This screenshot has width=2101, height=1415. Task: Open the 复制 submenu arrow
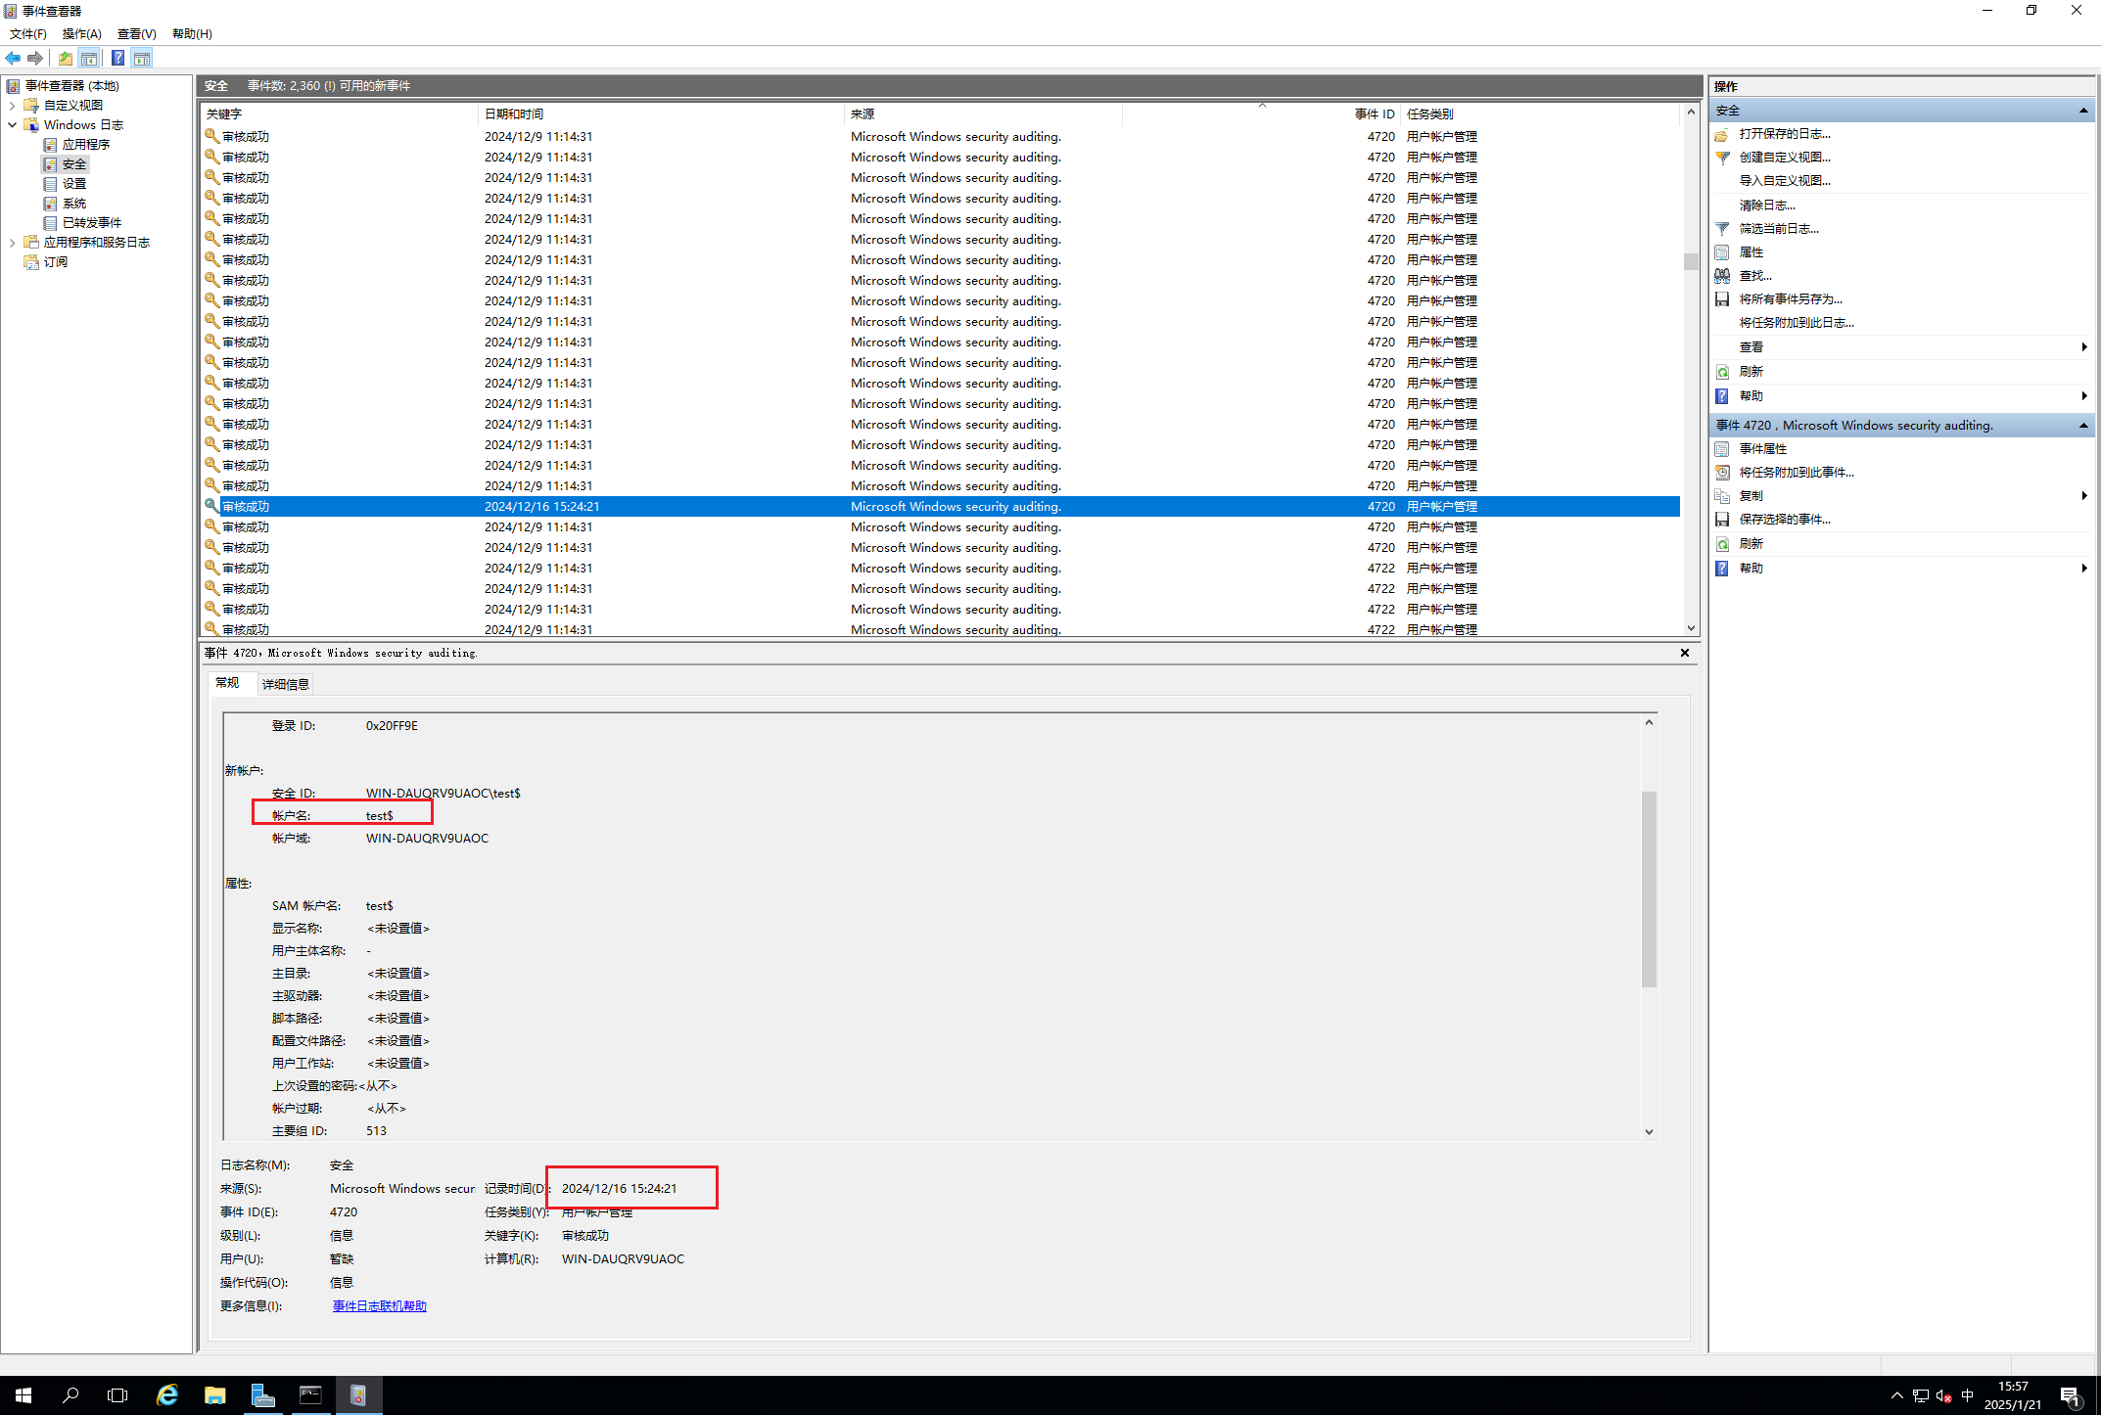(2084, 496)
